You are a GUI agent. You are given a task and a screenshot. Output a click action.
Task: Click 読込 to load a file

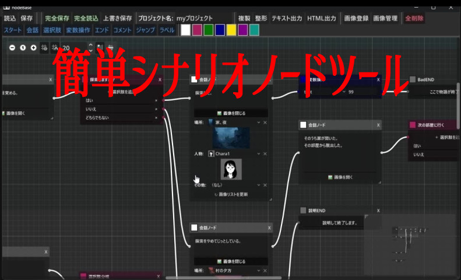point(10,18)
